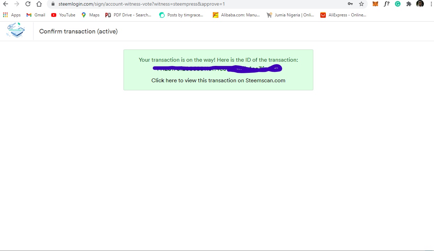Open the AliExpress bookmark
Screen dimensions: 434x251
(343, 15)
